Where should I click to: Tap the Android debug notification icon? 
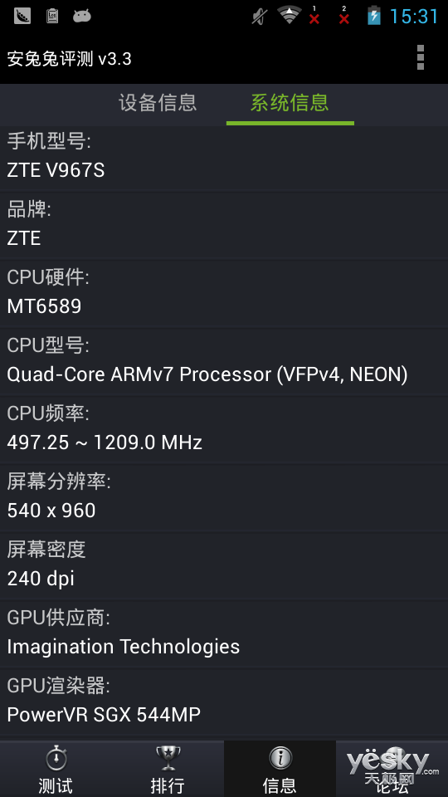click(x=81, y=17)
